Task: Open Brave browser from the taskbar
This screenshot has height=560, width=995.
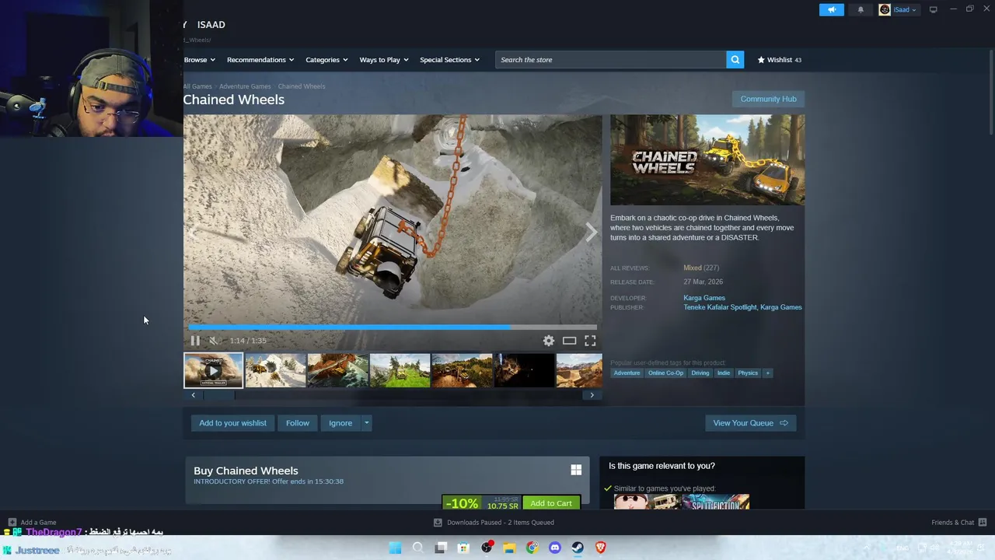Action: pyautogui.click(x=600, y=548)
